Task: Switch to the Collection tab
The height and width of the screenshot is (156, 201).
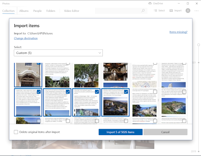Action: click(8, 11)
